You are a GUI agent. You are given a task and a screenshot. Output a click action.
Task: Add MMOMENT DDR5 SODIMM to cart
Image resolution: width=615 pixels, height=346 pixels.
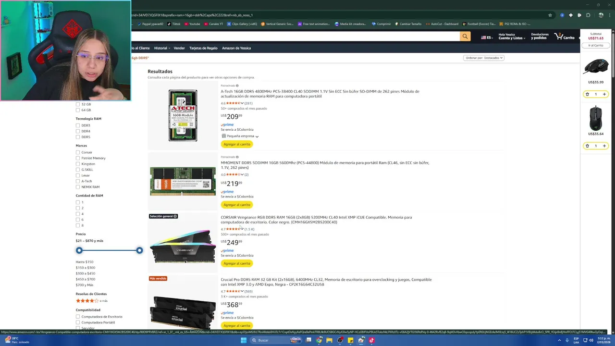click(237, 205)
